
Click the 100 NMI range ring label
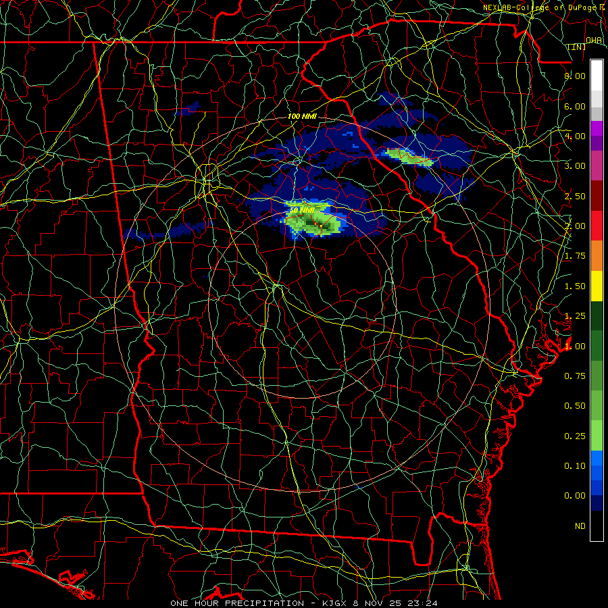tap(302, 116)
